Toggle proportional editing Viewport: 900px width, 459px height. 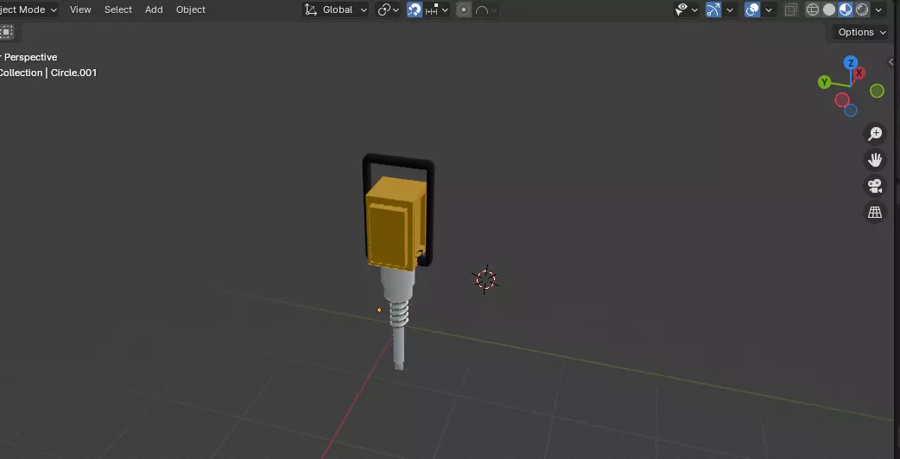(464, 10)
